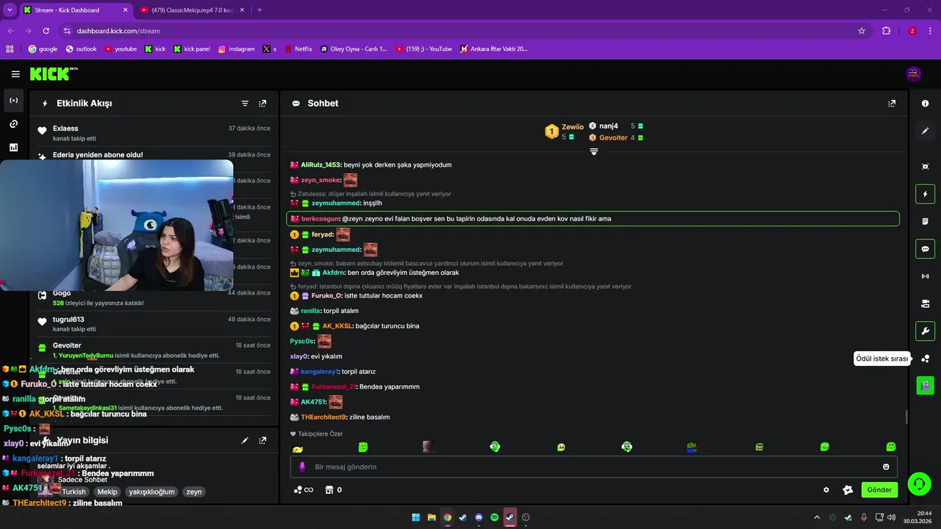Toggle the broadcast signal panel icon
Viewport: 941px width, 529px height.
(925, 276)
